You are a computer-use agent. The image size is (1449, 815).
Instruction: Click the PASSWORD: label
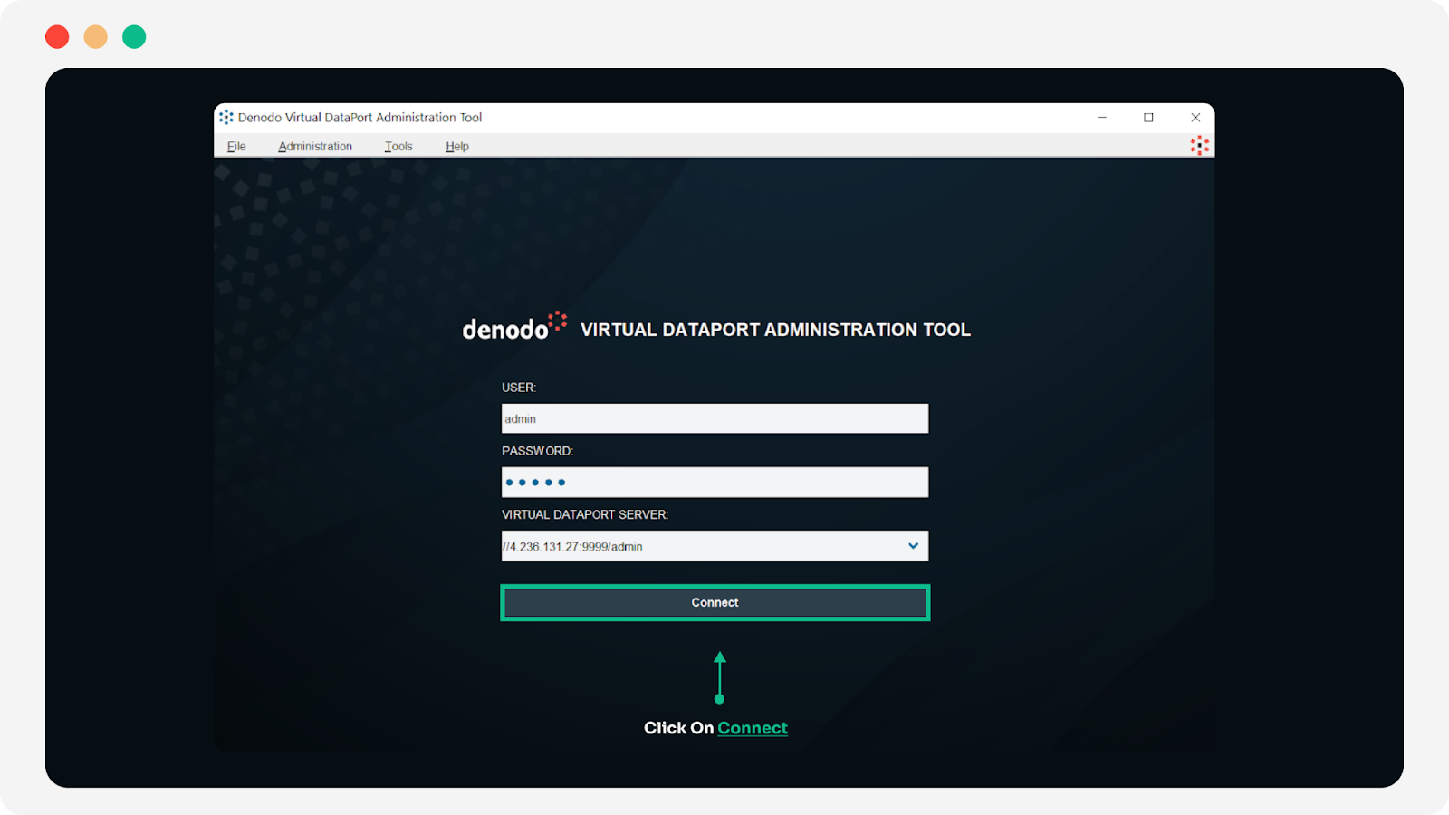point(537,451)
